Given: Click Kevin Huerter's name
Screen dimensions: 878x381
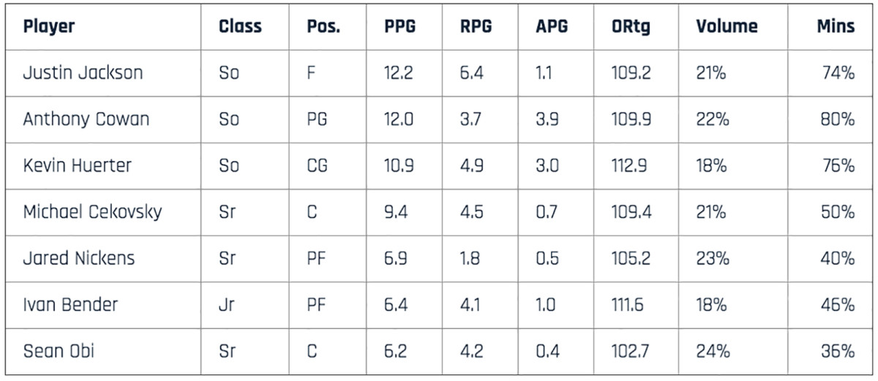Looking at the screenshot, I should pos(77,165).
